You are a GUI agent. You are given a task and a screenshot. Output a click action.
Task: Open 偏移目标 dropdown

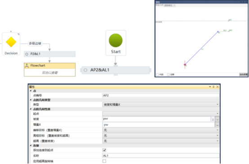click(161, 130)
